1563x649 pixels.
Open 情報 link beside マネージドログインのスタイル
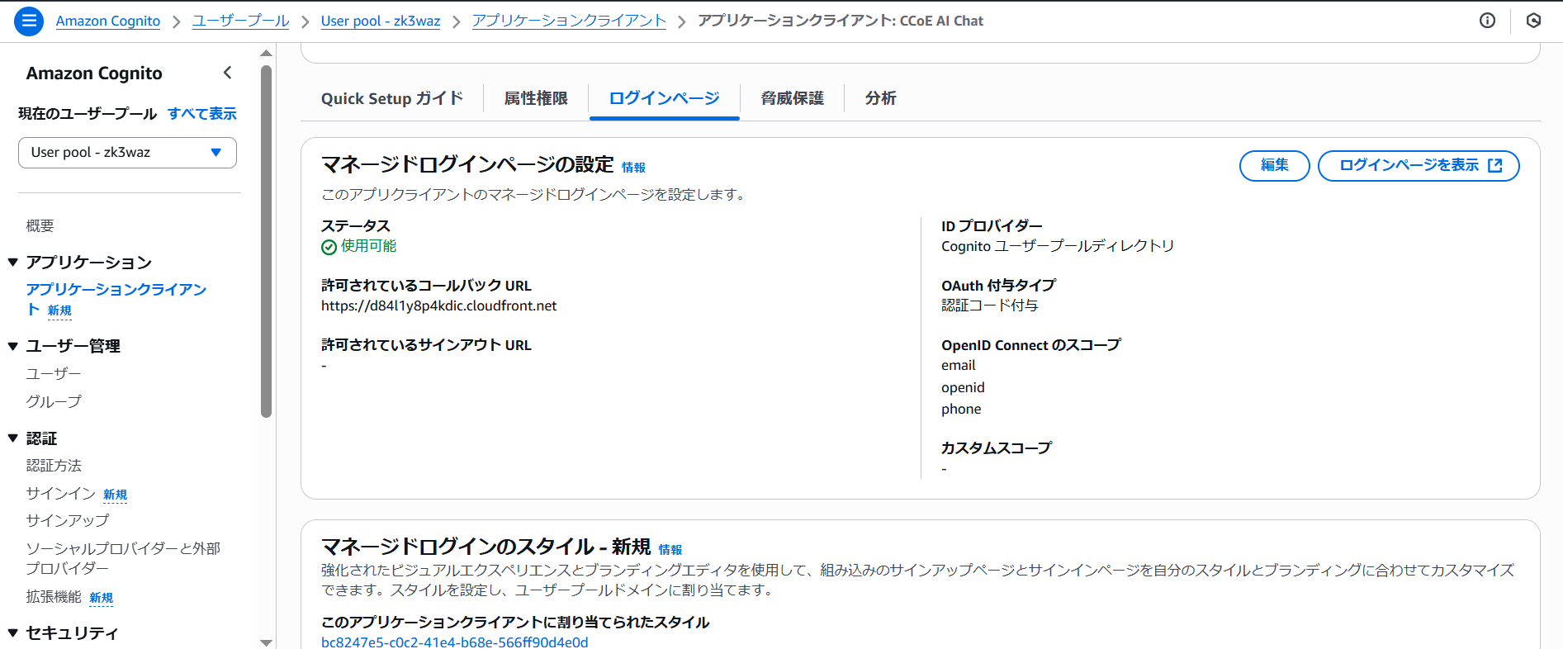click(670, 550)
